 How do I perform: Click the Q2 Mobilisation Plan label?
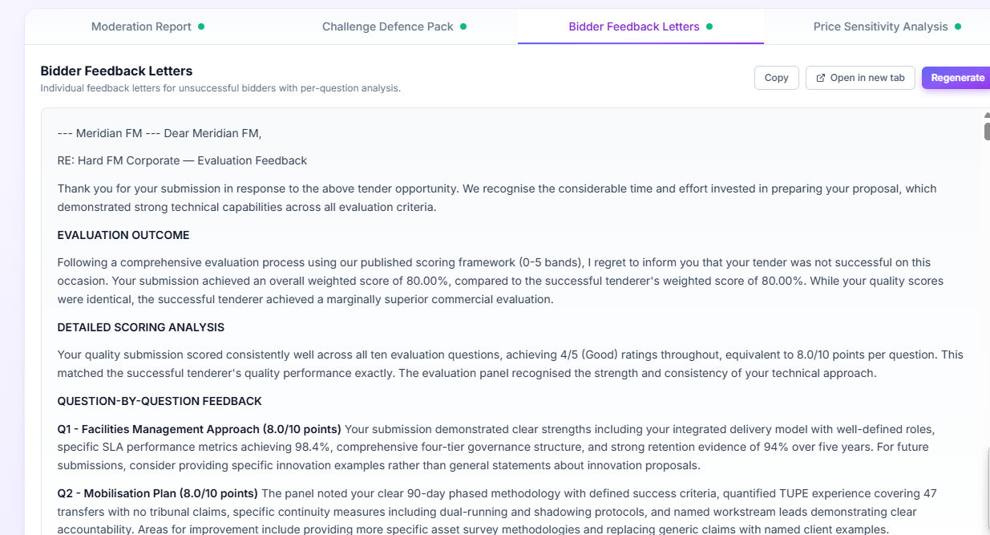tap(157, 493)
